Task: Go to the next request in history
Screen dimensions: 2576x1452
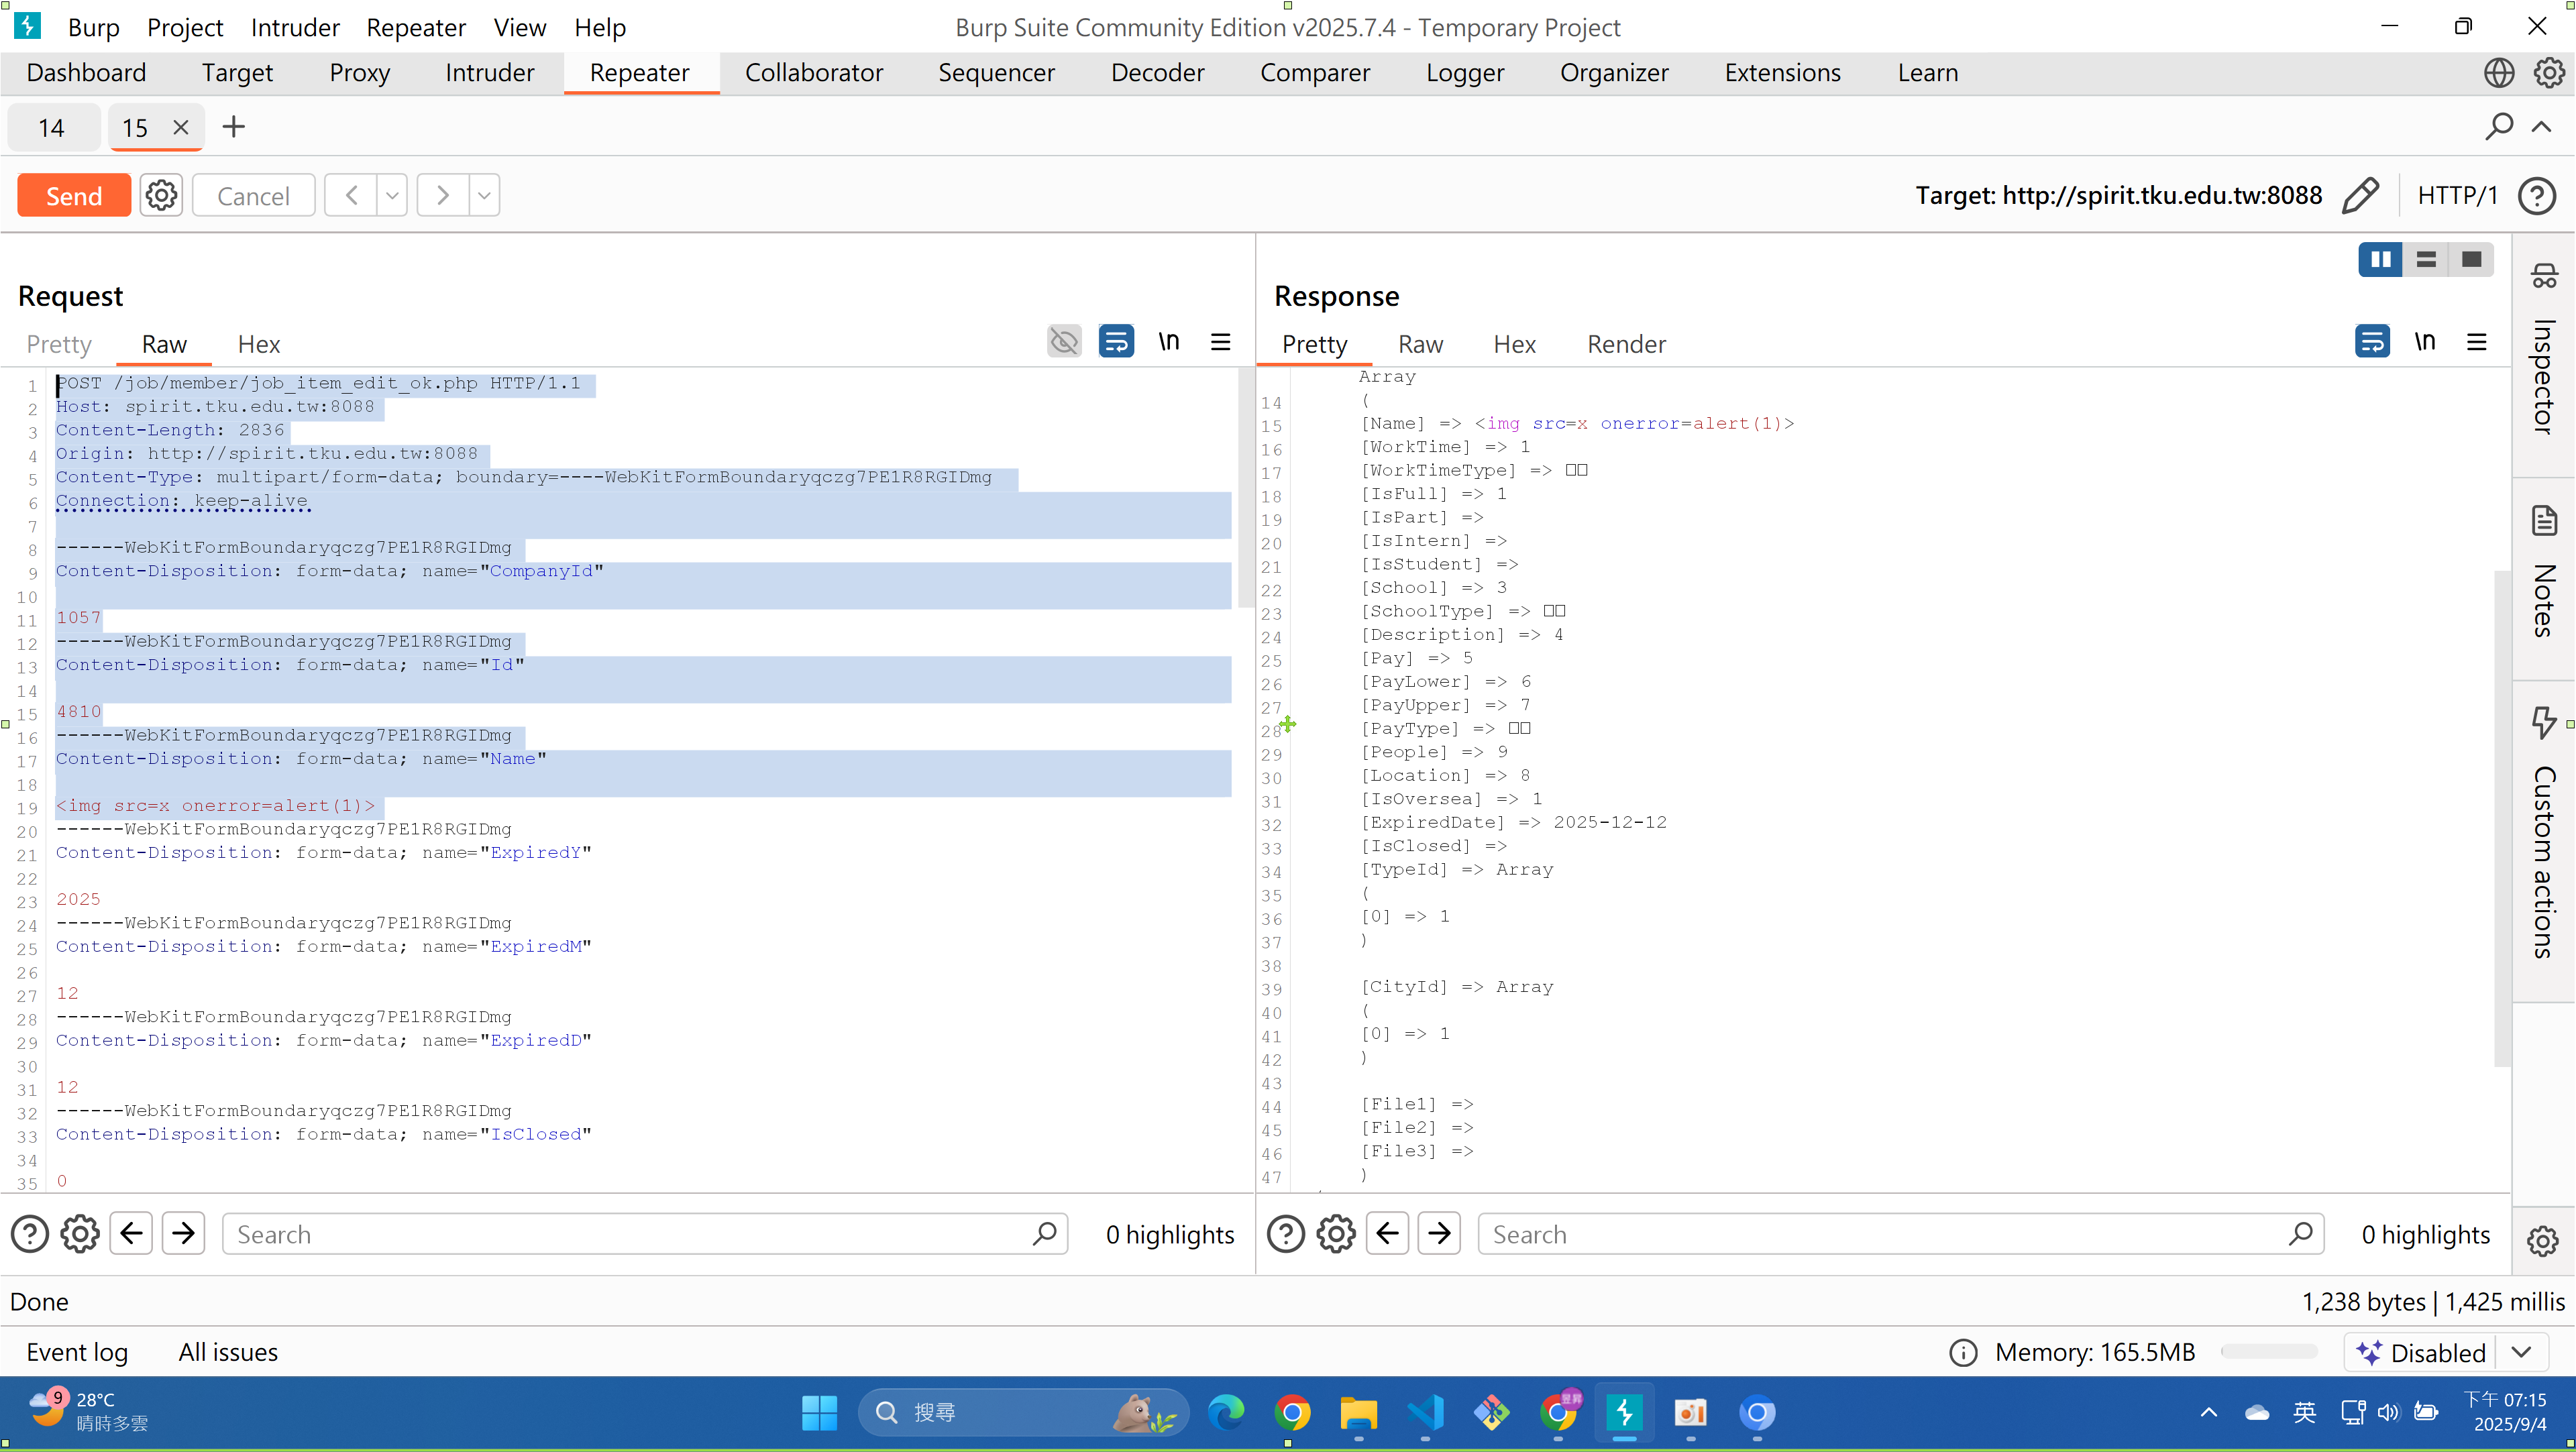Action: point(443,195)
